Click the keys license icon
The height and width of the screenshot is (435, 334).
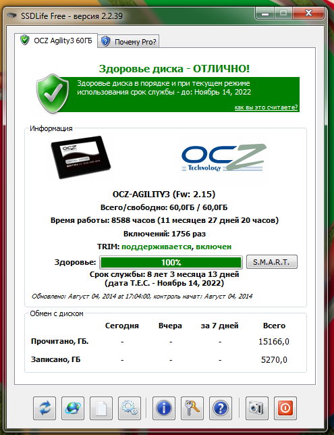tap(192, 408)
